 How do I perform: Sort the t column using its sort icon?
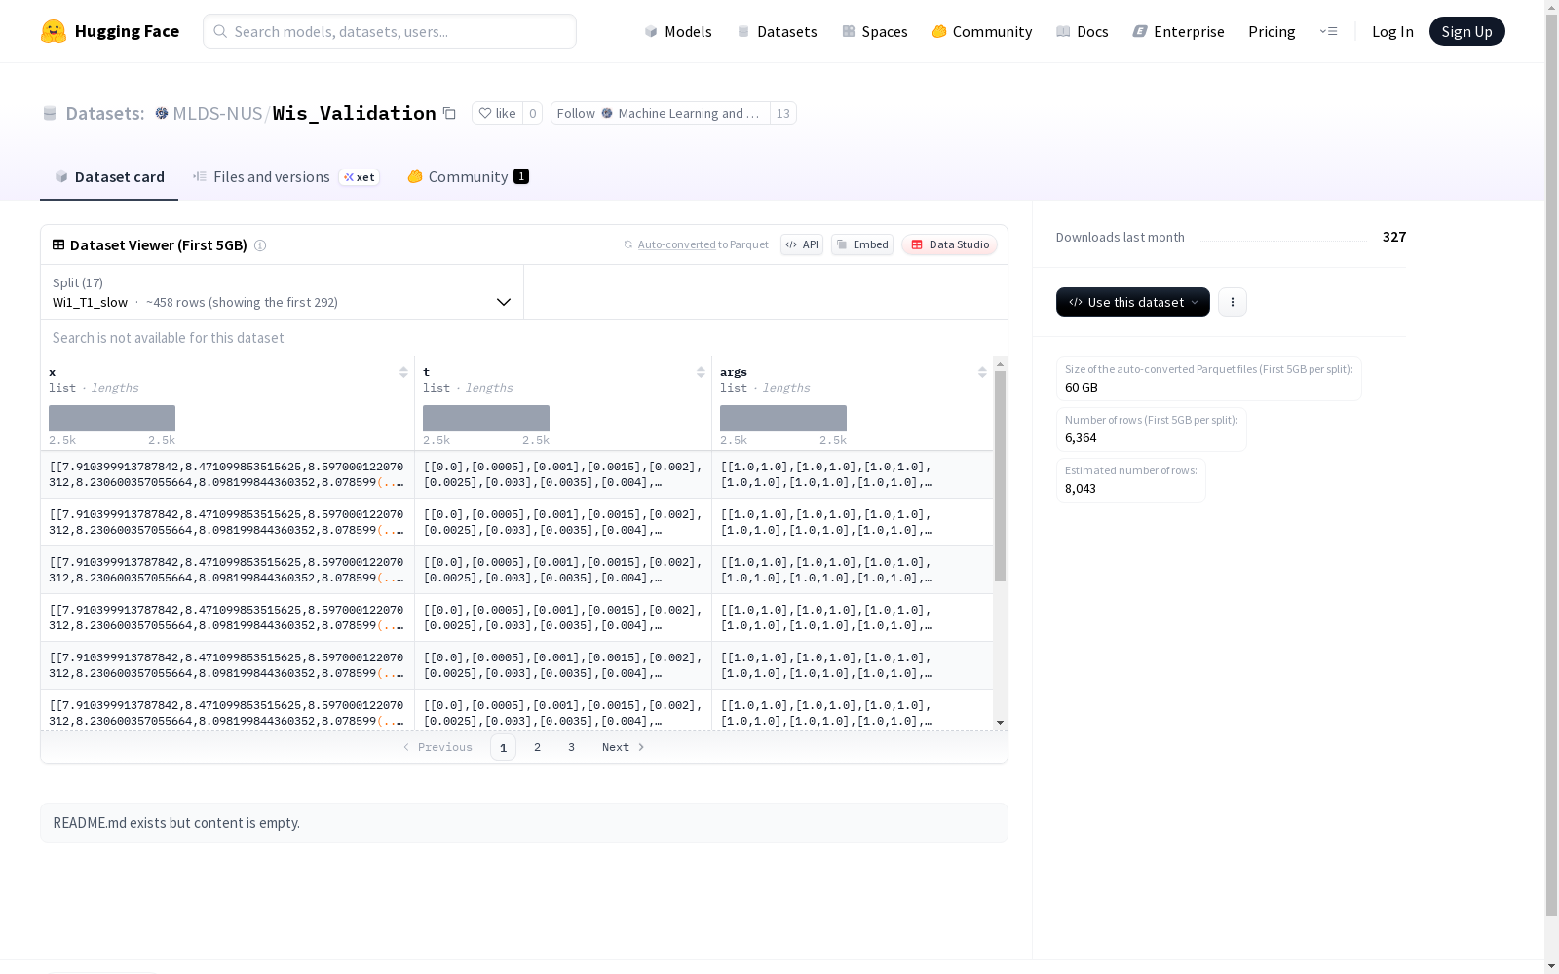(701, 372)
